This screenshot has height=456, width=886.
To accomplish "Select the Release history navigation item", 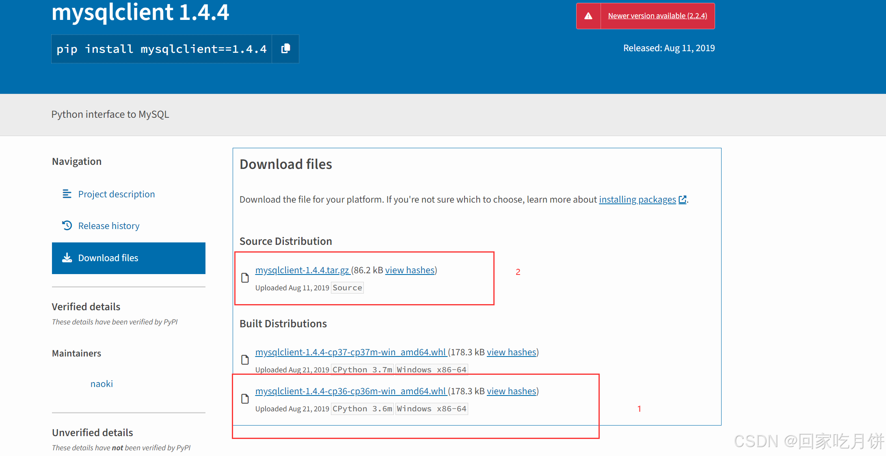I will pyautogui.click(x=108, y=225).
